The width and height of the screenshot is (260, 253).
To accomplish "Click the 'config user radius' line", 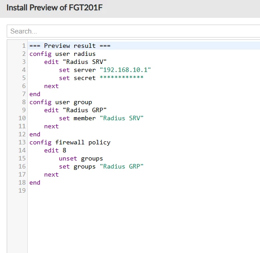I will (x=62, y=54).
